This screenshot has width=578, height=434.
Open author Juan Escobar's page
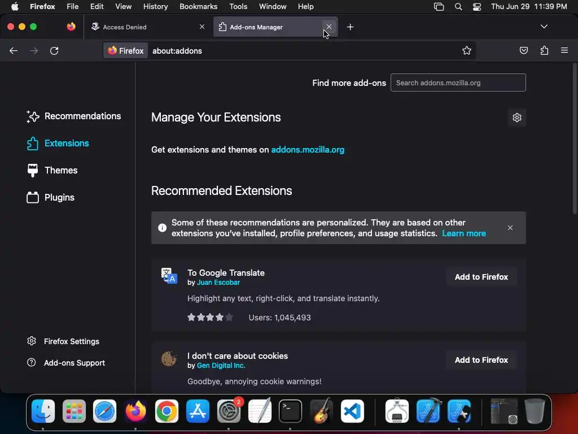218,283
